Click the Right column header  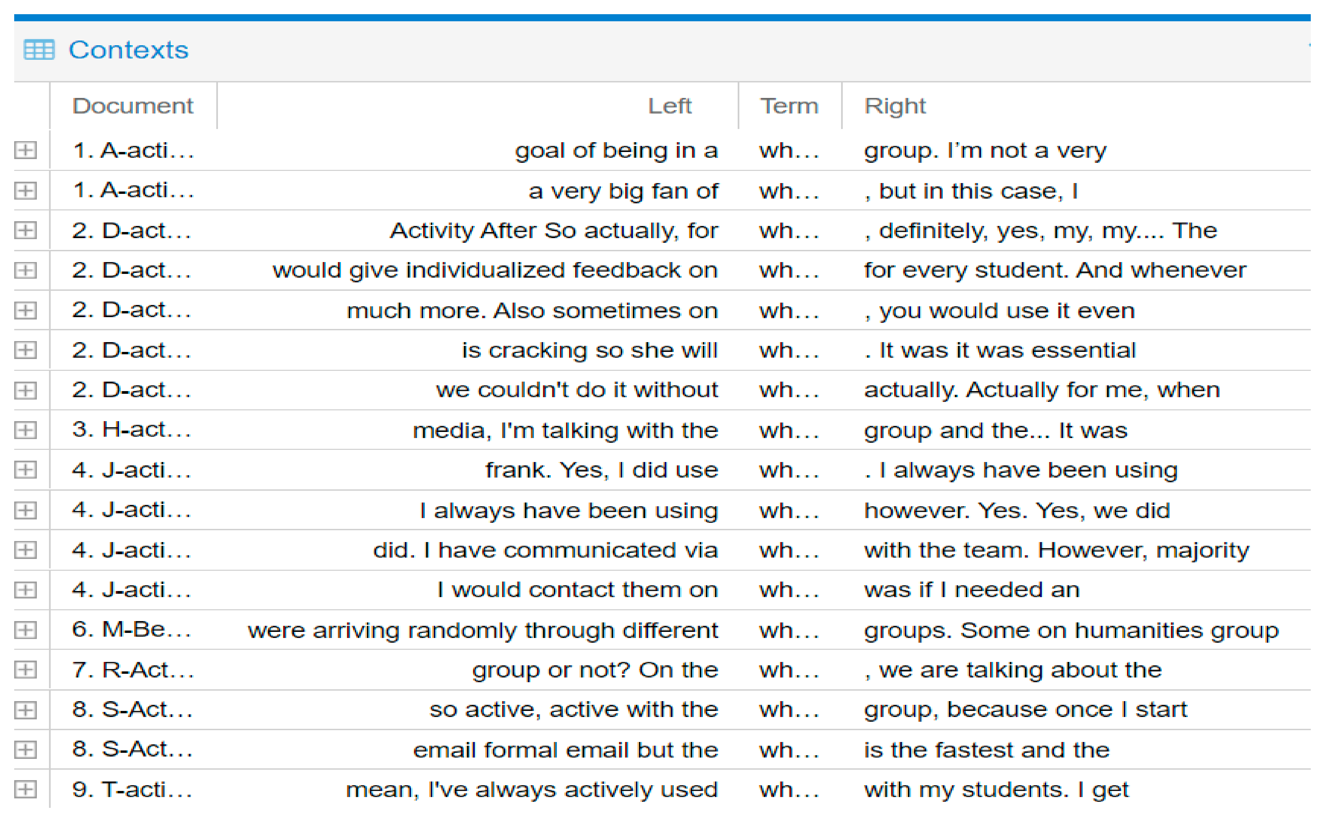coord(895,106)
